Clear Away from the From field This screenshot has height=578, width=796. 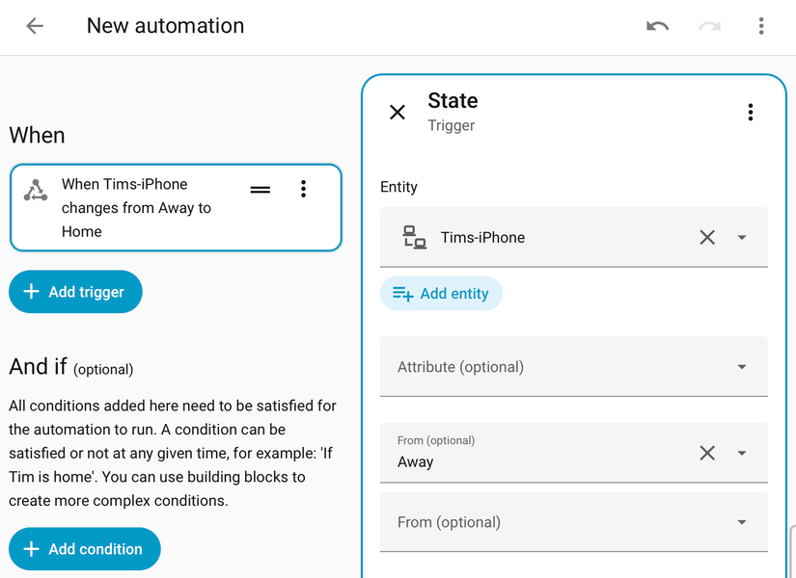pos(706,453)
